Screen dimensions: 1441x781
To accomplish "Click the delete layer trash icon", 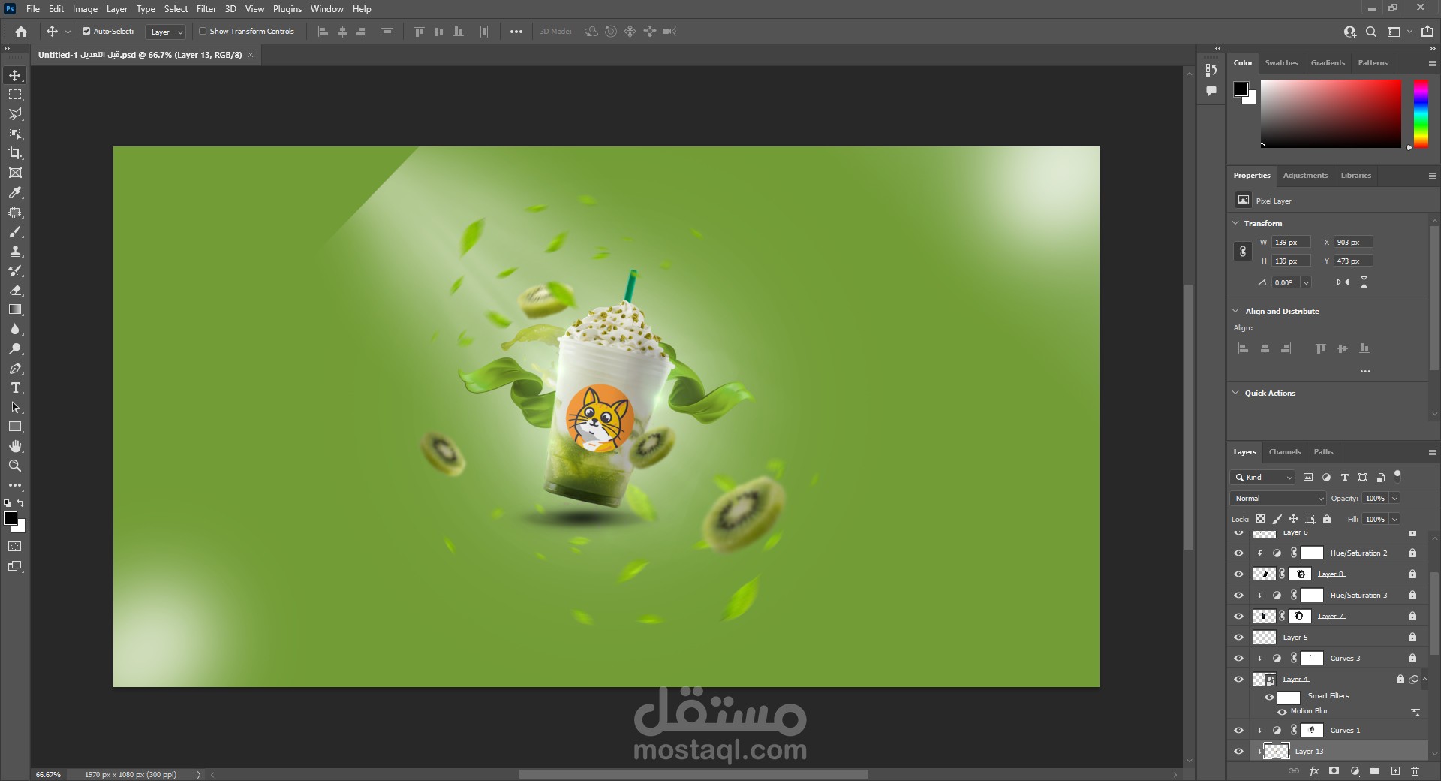I will pos(1415,771).
